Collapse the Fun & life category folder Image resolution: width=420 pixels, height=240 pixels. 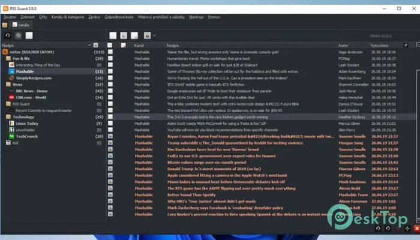click(x=8, y=58)
